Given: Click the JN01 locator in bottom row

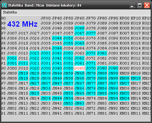Looking at the screenshot, I should point(12,113).
